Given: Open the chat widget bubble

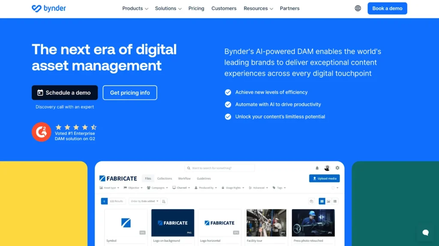Looking at the screenshot, I should tap(425, 233).
